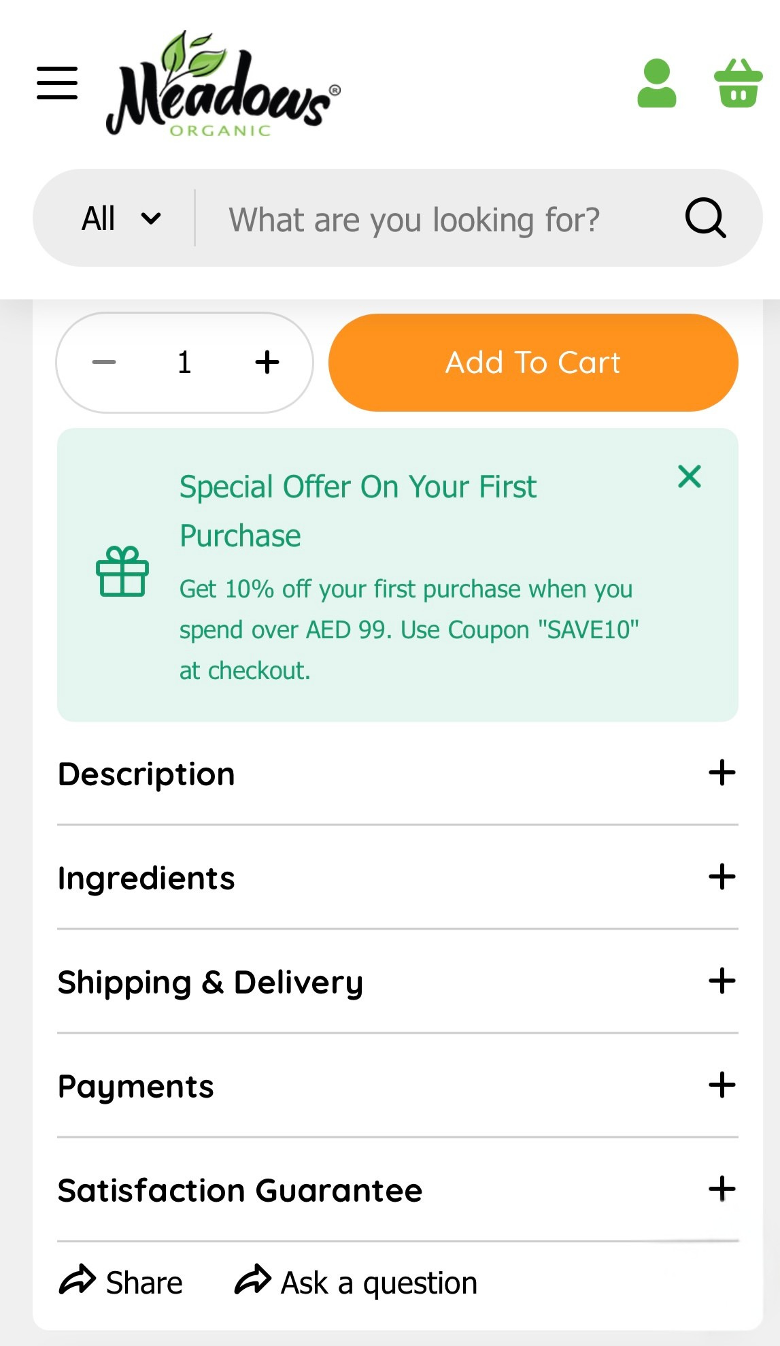The height and width of the screenshot is (1346, 780).
Task: Increase product quantity with plus button
Action: point(267,362)
